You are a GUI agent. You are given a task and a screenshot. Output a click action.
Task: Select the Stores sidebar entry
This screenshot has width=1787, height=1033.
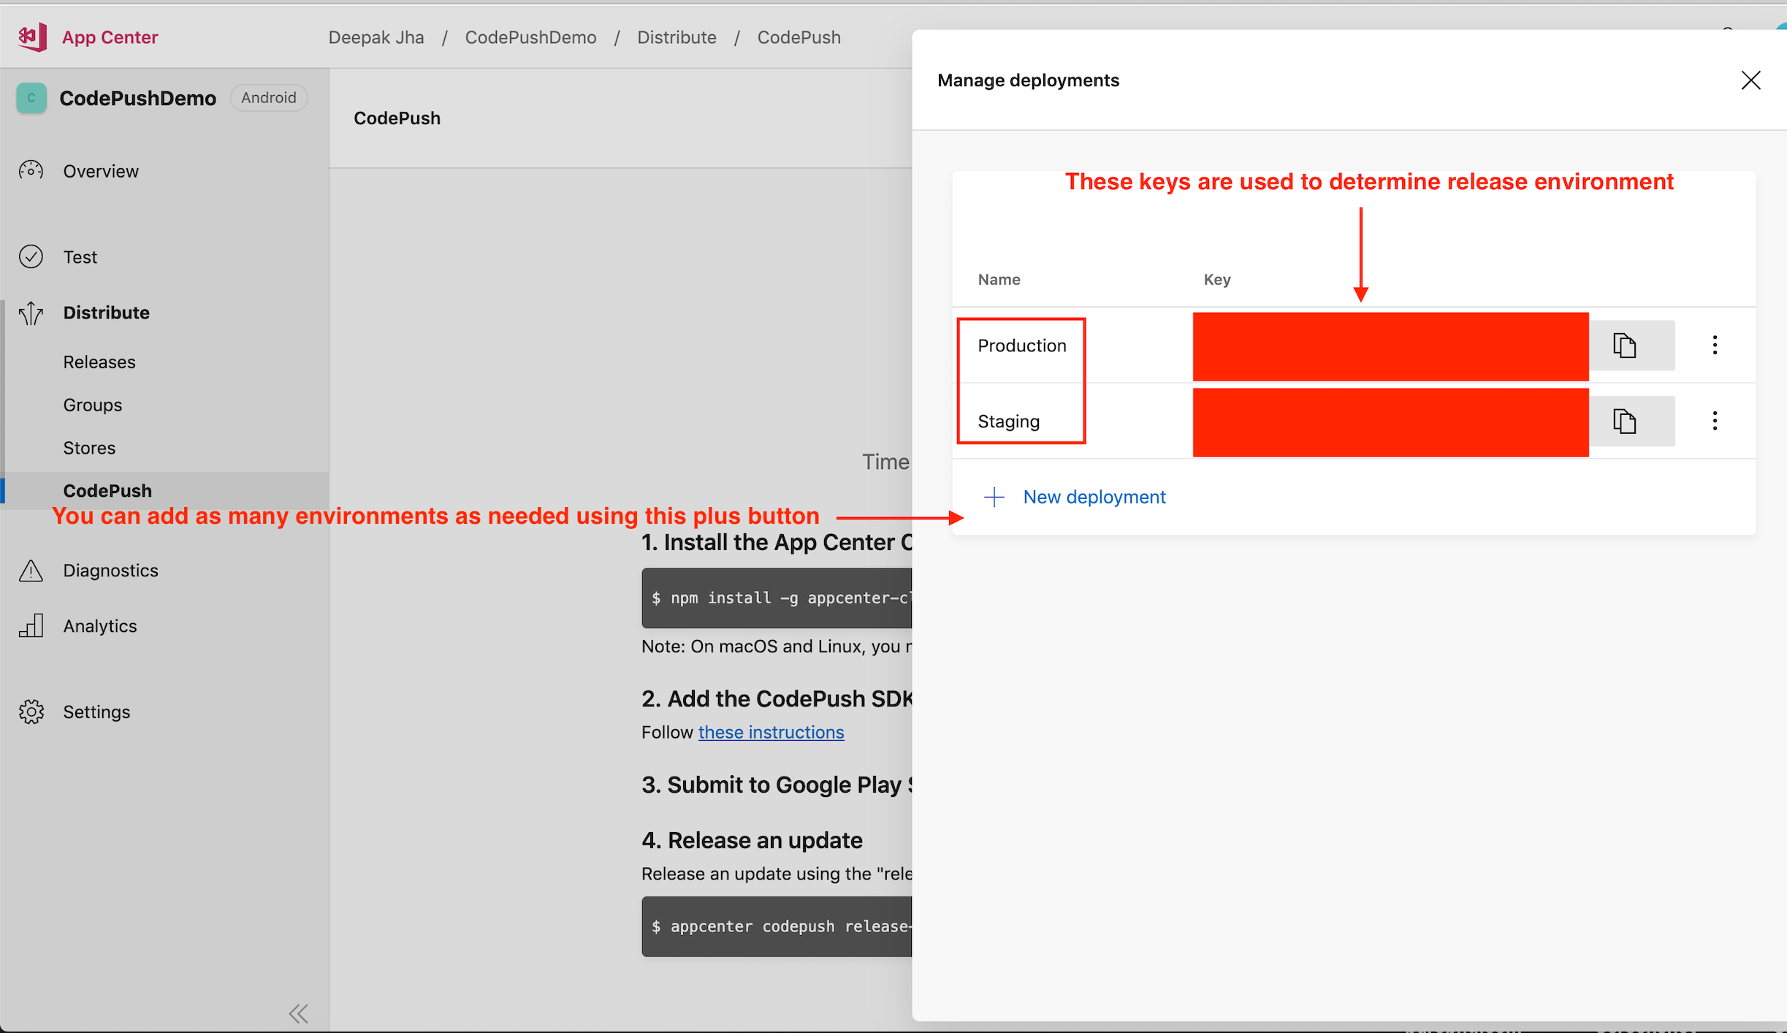click(88, 447)
